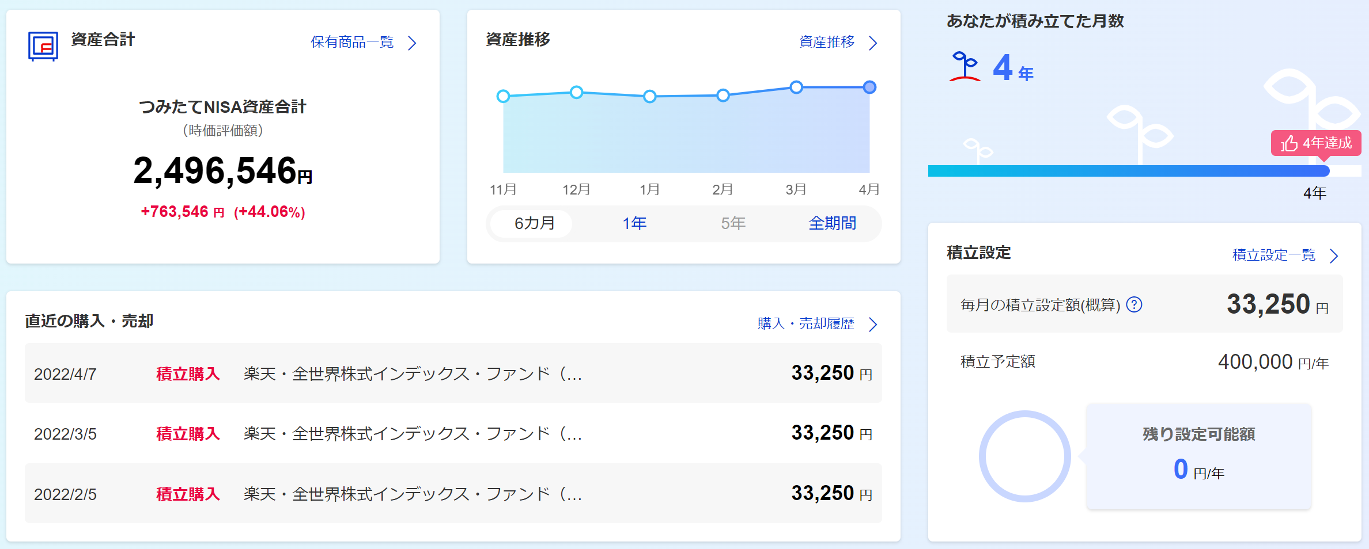
Task: Click the chevron arrow next to 資産推移 link
Action: pyautogui.click(x=873, y=43)
